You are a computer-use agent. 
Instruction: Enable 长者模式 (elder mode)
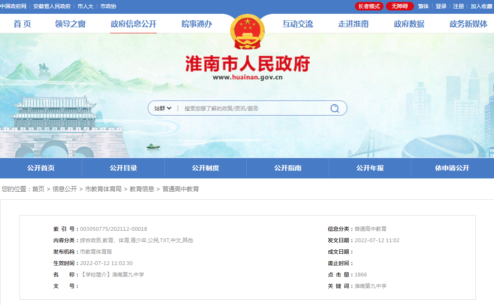pos(368,6)
